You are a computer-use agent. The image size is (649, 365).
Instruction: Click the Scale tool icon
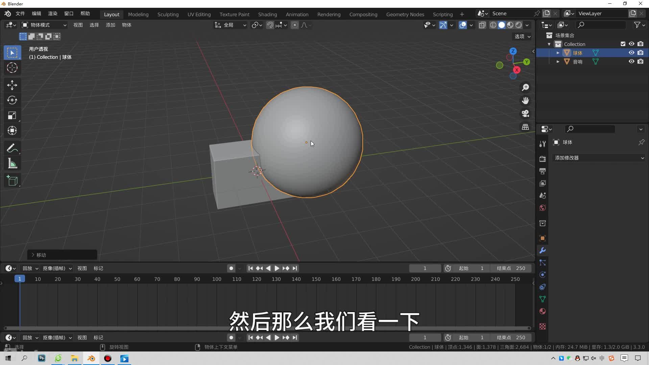11,115
